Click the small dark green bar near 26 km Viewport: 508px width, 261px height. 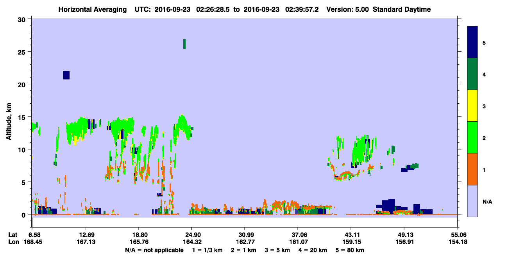(184, 44)
